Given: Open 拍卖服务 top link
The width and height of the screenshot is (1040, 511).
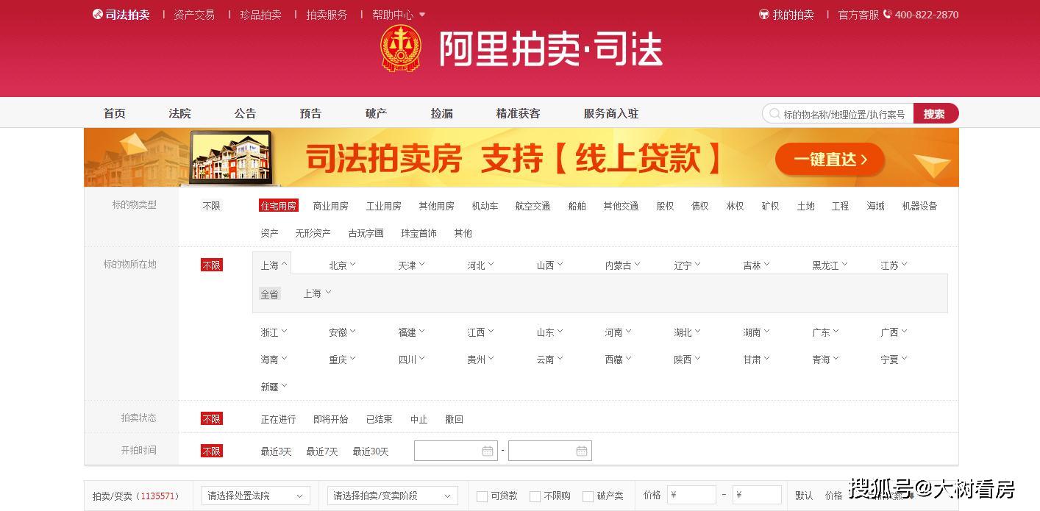Looking at the screenshot, I should (x=327, y=15).
